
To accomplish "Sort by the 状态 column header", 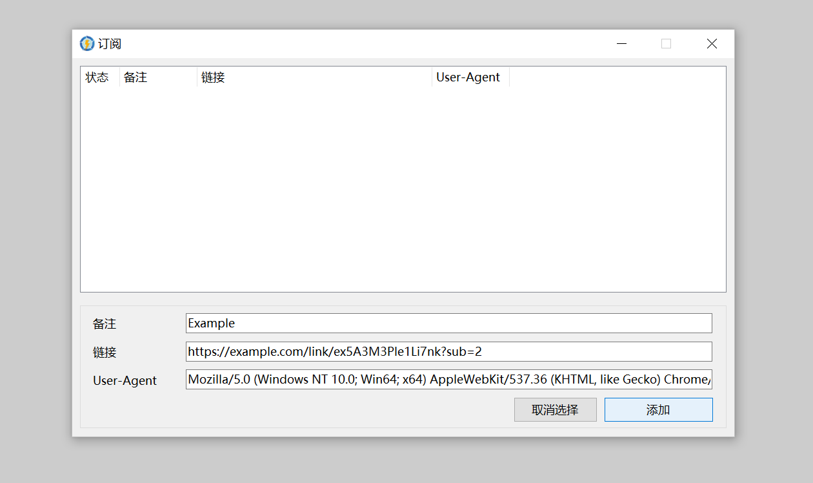I will pos(97,77).
